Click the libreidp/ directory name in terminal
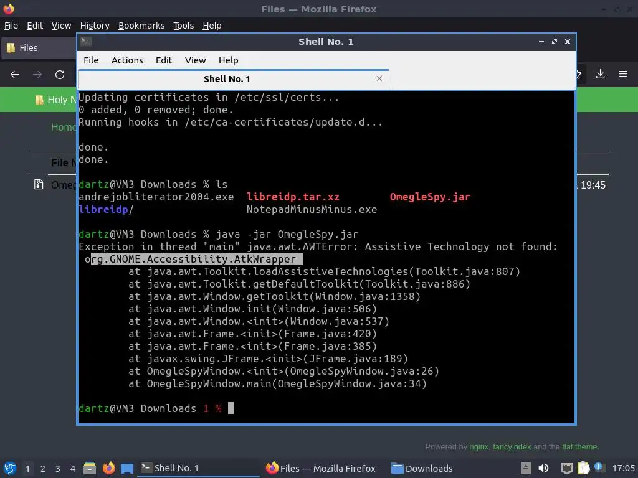 (106, 209)
